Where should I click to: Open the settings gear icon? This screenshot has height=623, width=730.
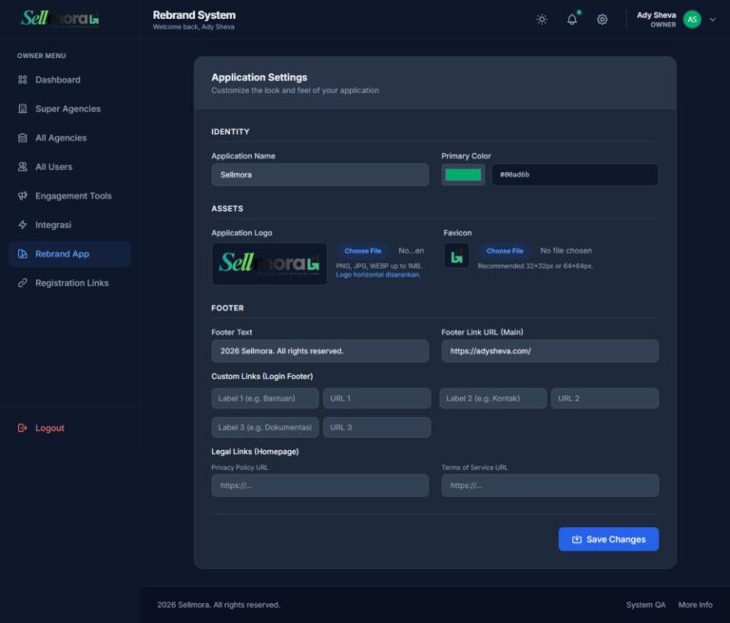point(602,19)
